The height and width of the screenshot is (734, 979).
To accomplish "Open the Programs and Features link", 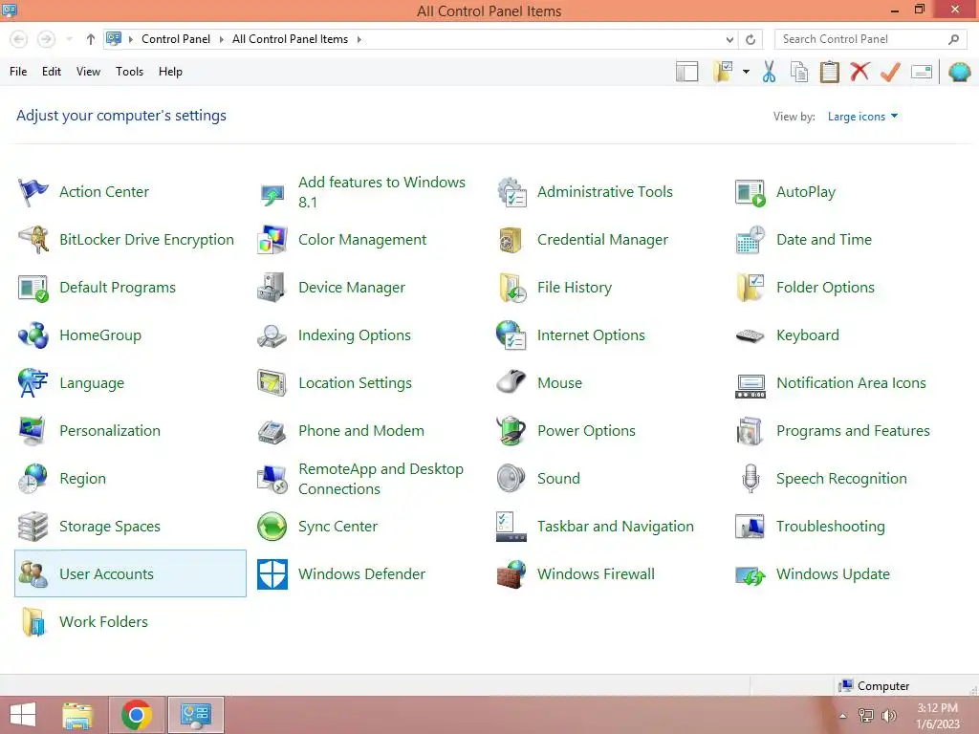I will click(x=853, y=431).
